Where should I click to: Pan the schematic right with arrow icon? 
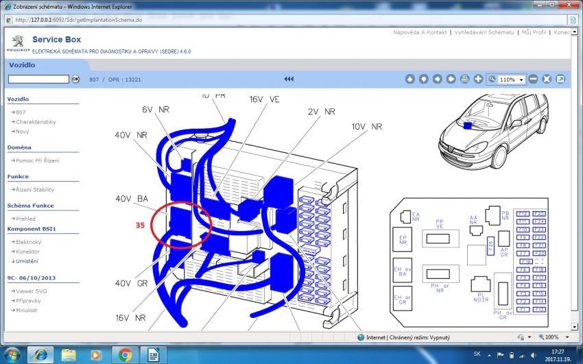451,79
